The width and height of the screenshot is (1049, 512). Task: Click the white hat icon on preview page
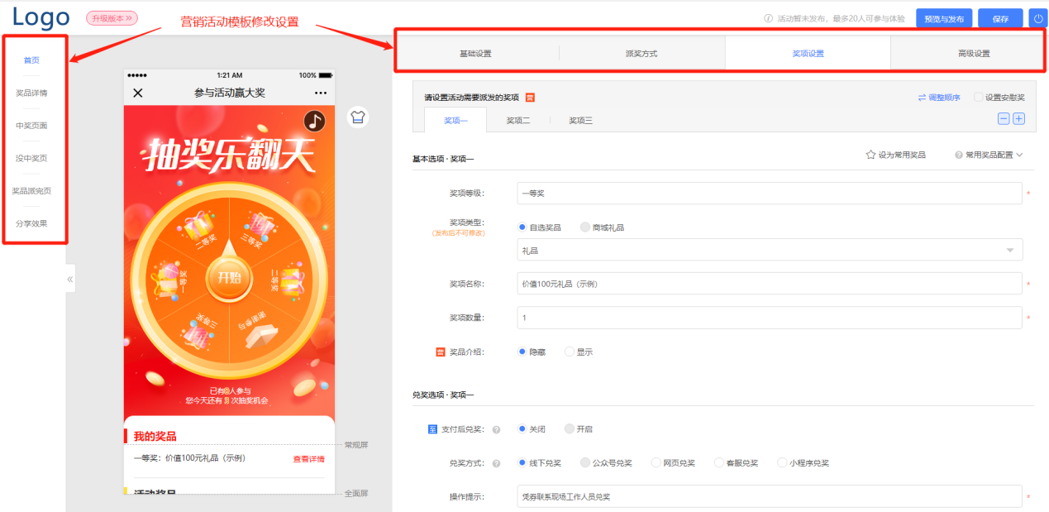pyautogui.click(x=358, y=118)
